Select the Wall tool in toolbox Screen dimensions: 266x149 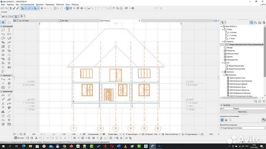click(x=3, y=30)
